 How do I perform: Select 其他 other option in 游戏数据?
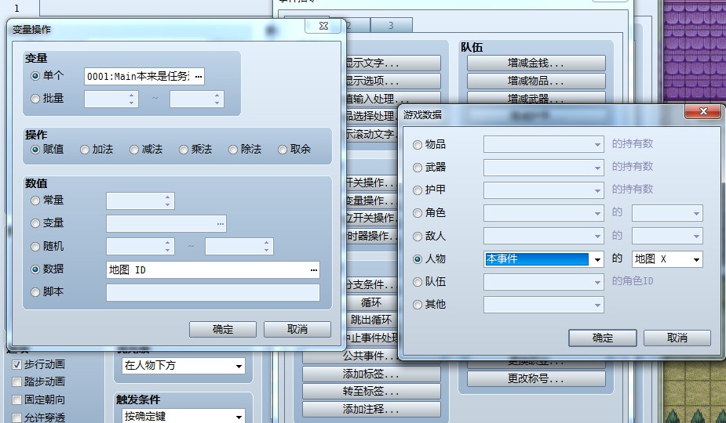pos(418,305)
